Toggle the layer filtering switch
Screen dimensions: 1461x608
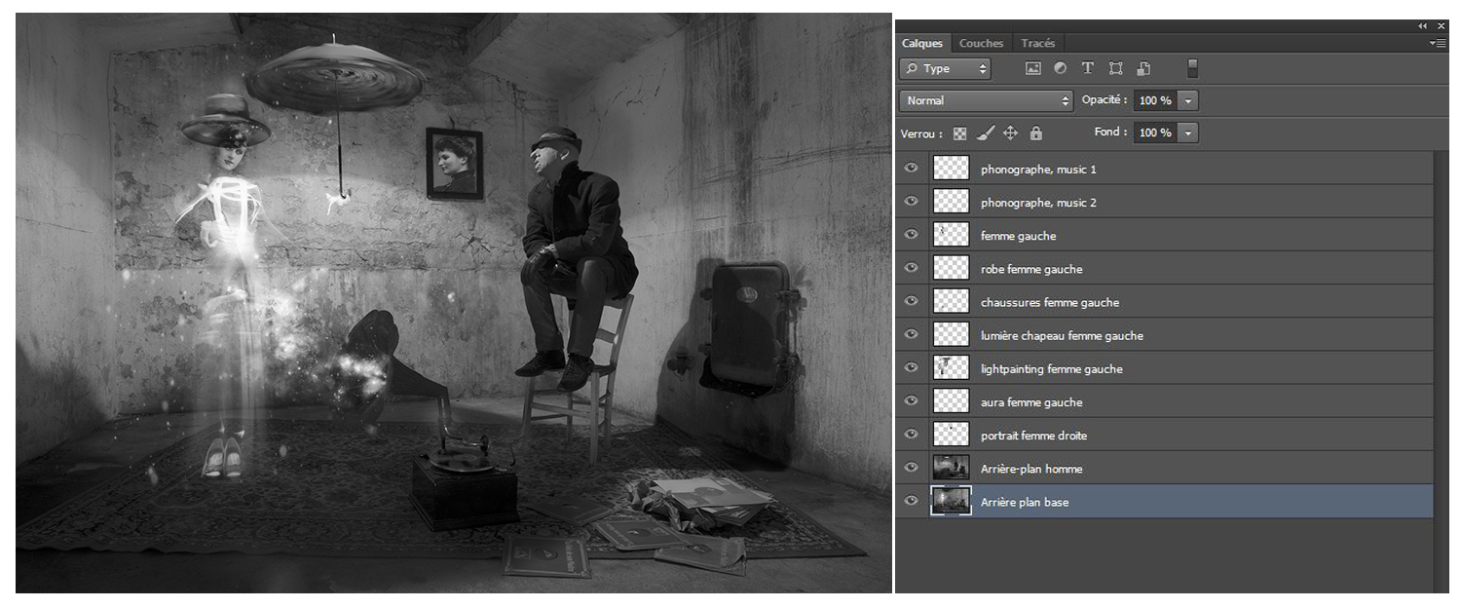click(1192, 68)
